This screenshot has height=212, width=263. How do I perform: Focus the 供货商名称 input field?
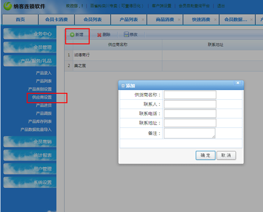(x=190, y=95)
